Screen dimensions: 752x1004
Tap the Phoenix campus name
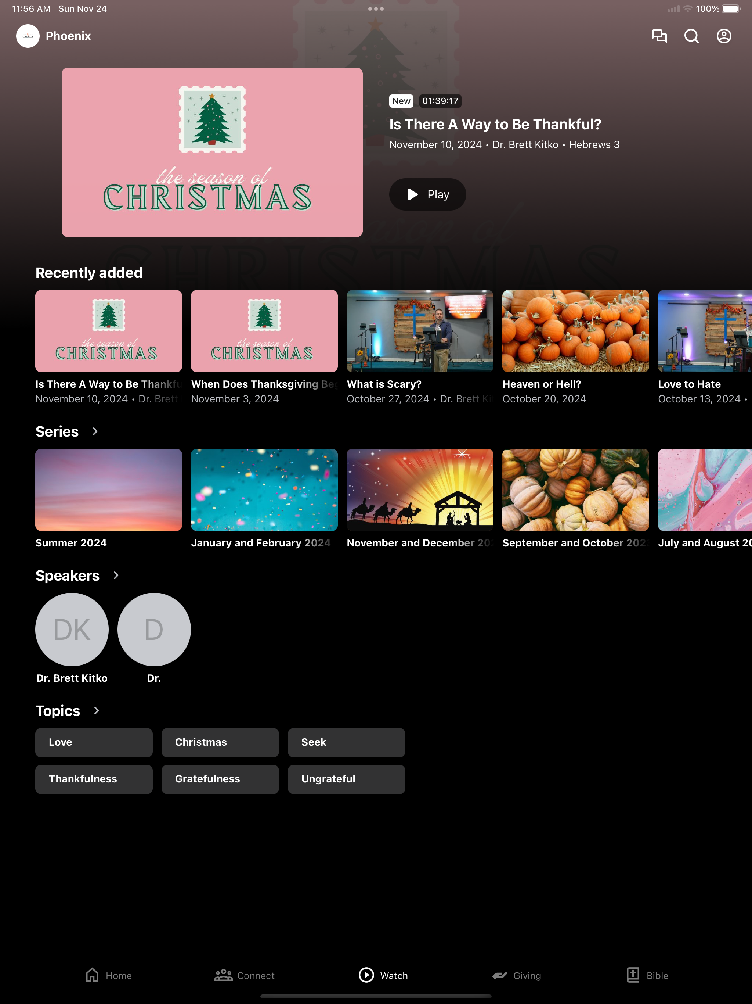coord(69,36)
